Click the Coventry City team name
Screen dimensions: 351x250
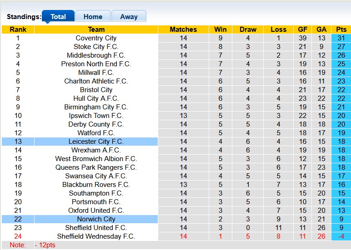tap(96, 38)
